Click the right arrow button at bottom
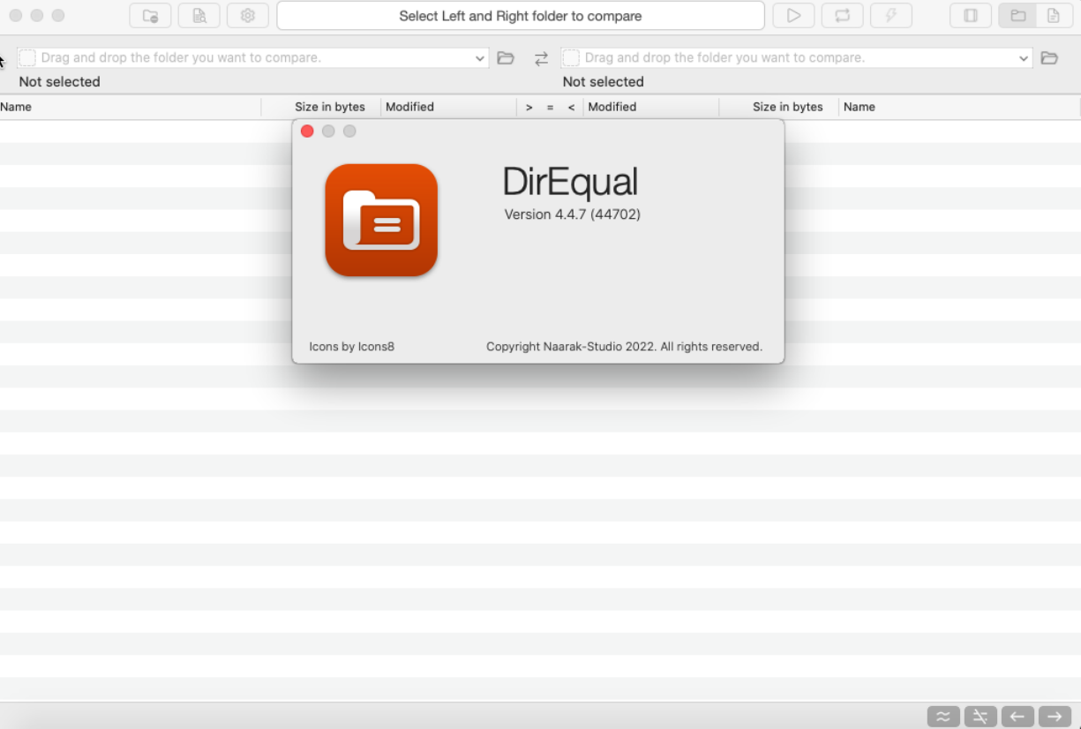The height and width of the screenshot is (729, 1081). tap(1055, 716)
